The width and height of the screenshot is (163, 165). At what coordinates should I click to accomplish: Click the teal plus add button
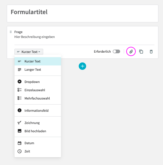point(82,66)
